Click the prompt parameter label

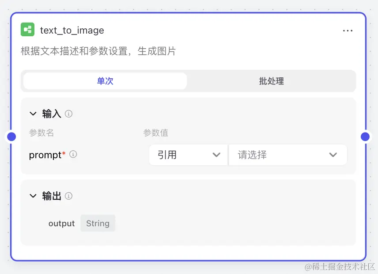pos(45,155)
